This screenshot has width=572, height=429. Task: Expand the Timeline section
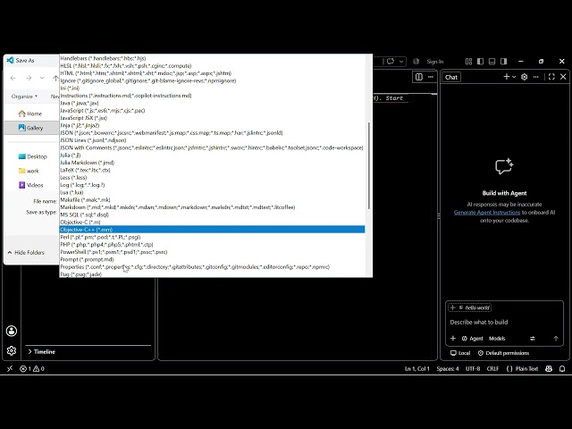point(42,351)
